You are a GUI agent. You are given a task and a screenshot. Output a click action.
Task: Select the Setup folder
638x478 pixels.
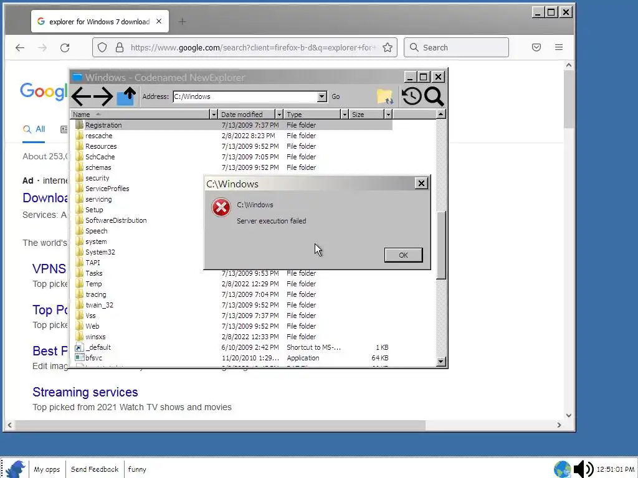[x=93, y=210]
